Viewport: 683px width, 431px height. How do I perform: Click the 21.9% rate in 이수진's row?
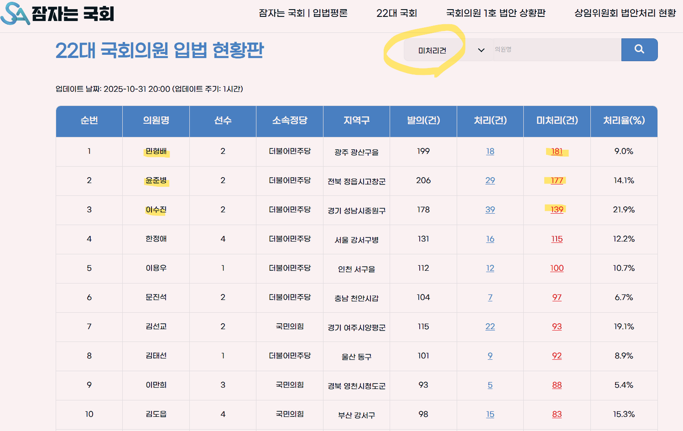pyautogui.click(x=624, y=210)
